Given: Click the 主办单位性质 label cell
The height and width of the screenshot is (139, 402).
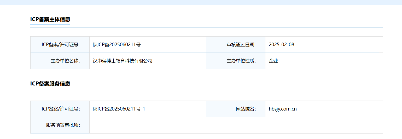Looking at the screenshot, I should coord(236,61).
